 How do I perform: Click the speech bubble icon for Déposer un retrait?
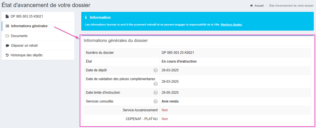click(7, 46)
